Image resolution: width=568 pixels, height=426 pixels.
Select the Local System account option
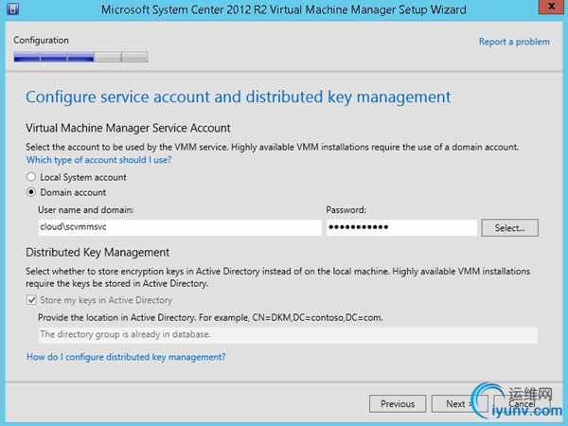tap(32, 177)
